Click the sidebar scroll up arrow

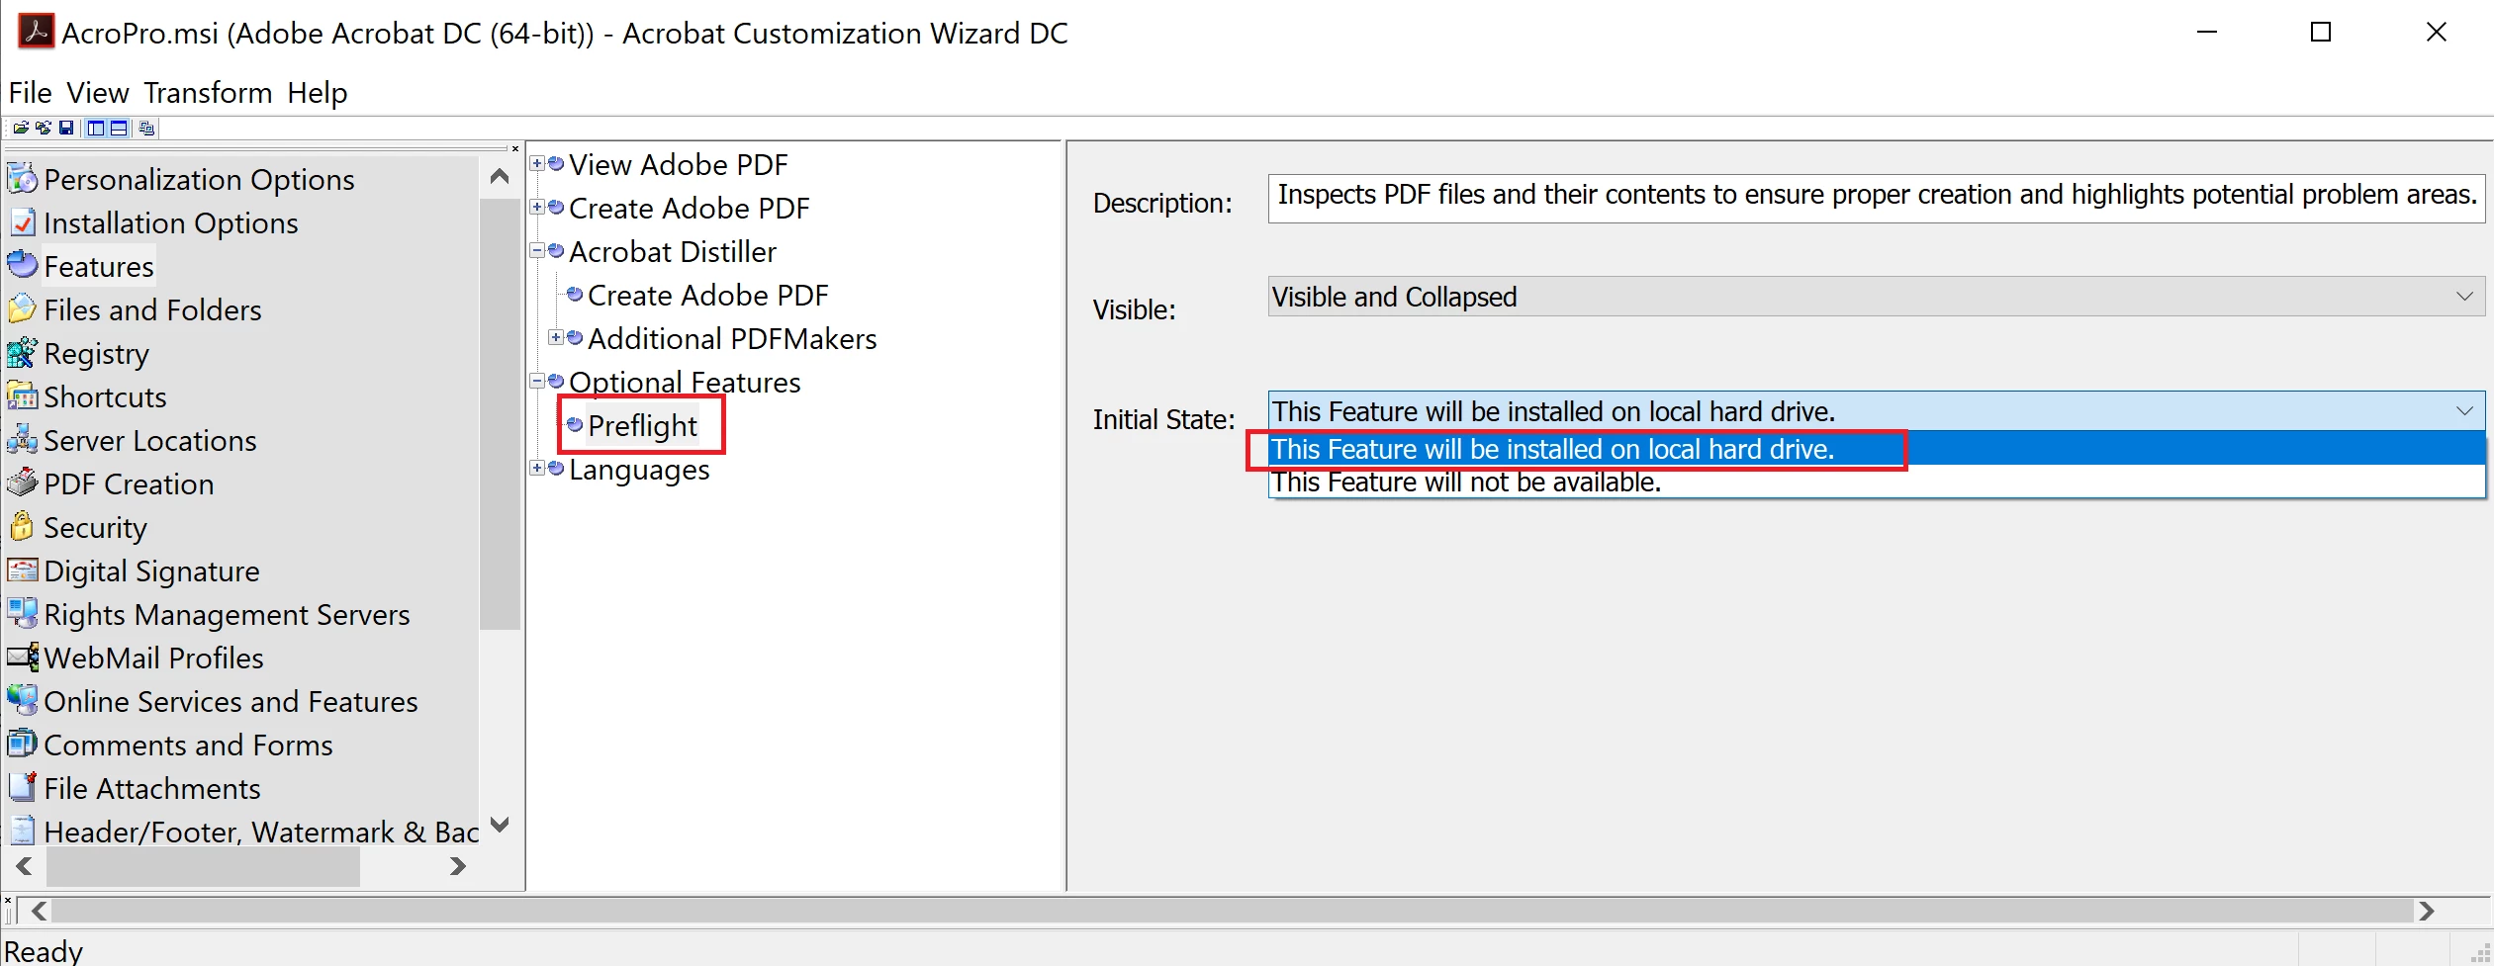pyautogui.click(x=500, y=177)
